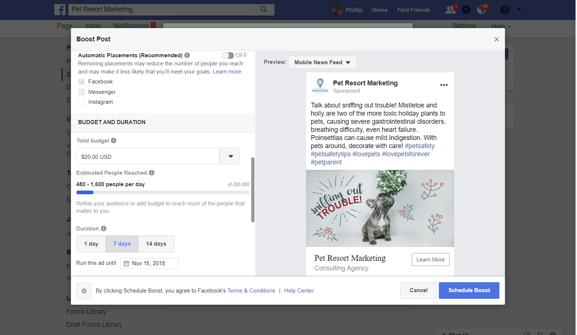Open the Quick Help question mark icon

click(505, 10)
